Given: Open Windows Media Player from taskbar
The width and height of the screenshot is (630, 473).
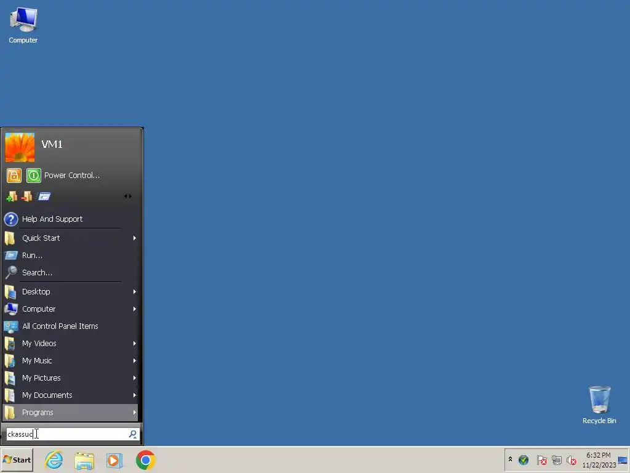Looking at the screenshot, I should 114,461.
